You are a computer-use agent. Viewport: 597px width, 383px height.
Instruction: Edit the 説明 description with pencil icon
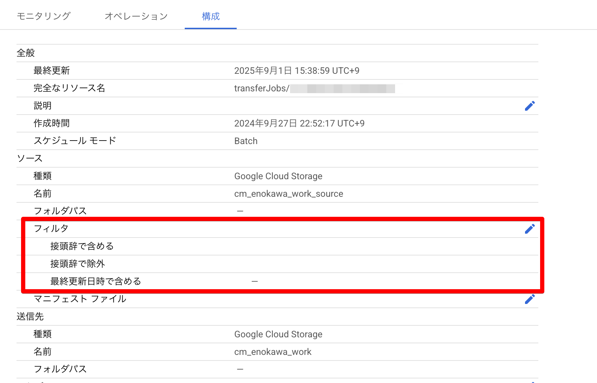point(530,106)
